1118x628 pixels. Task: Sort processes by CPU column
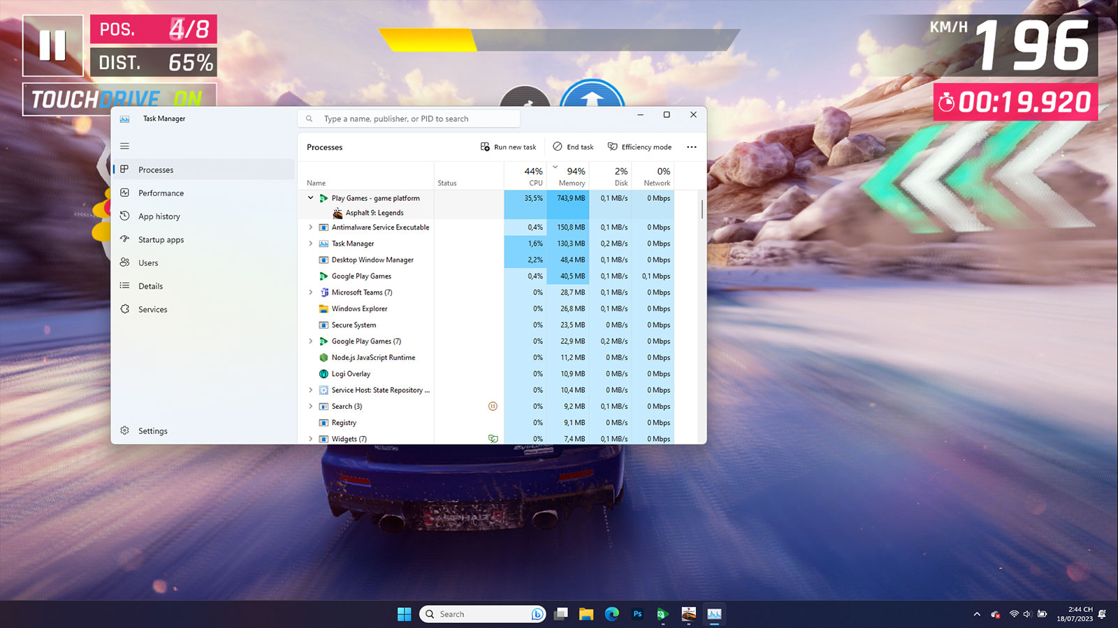pos(525,176)
